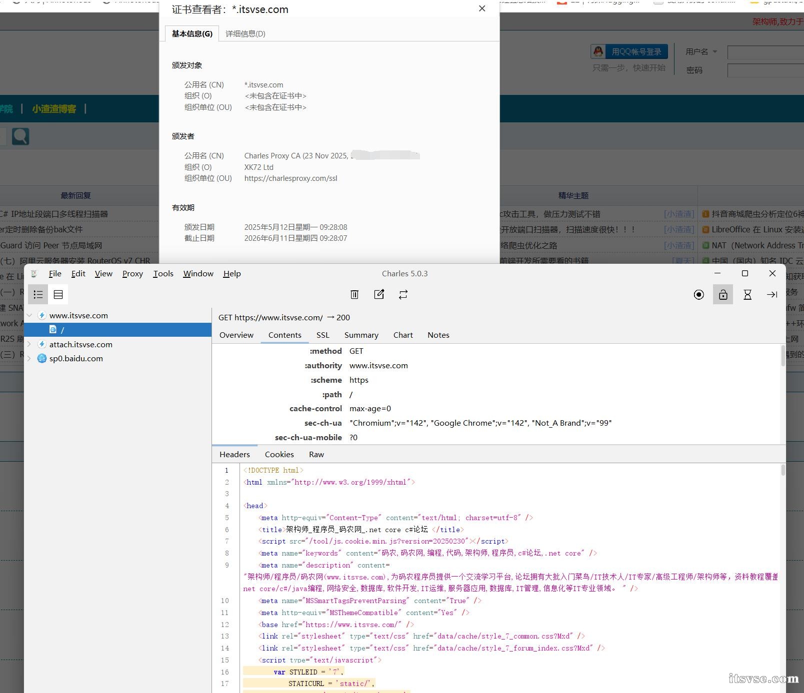Click the 用QQ帐号登录 button

629,51
